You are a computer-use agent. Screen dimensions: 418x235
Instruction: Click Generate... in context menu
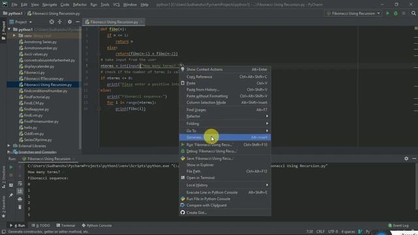point(225,137)
